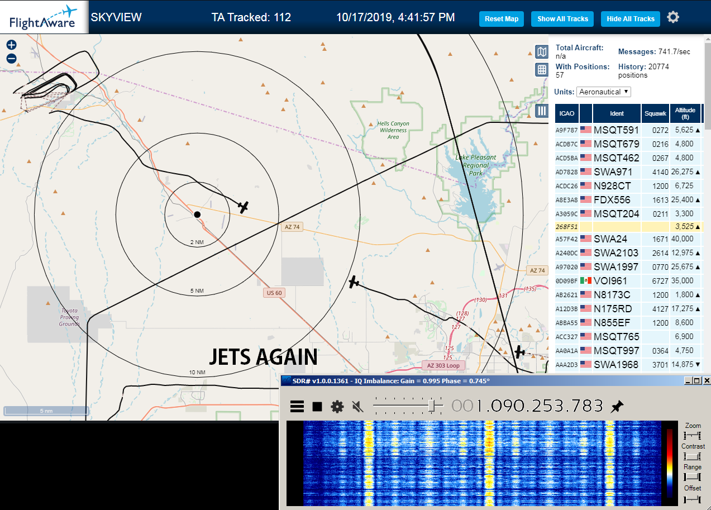
Task: Click the AZ 303 Loop label
Action: (x=443, y=366)
